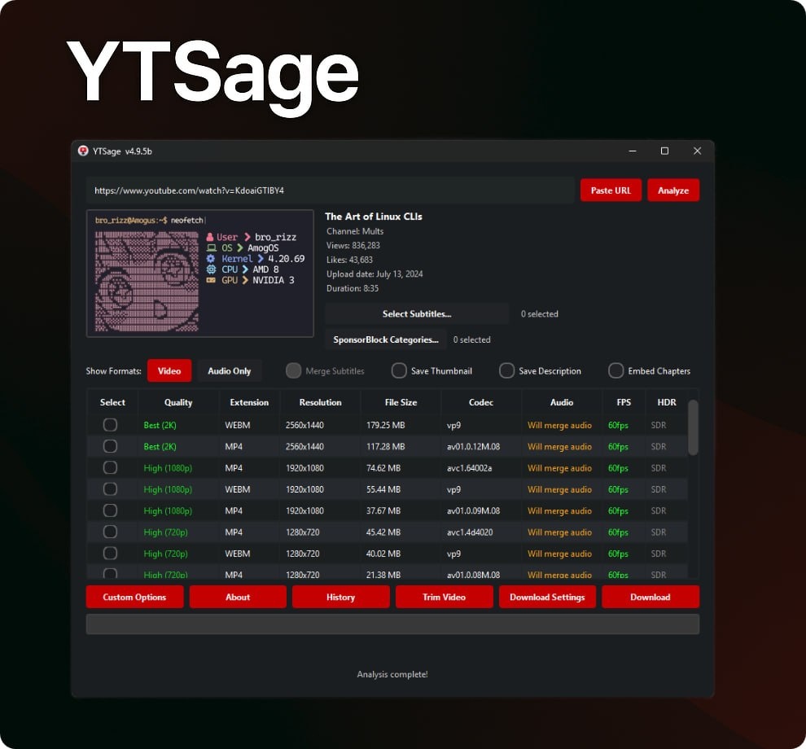Click the 'Likes: 43,683' text
Image resolution: width=806 pixels, height=749 pixels.
click(349, 260)
